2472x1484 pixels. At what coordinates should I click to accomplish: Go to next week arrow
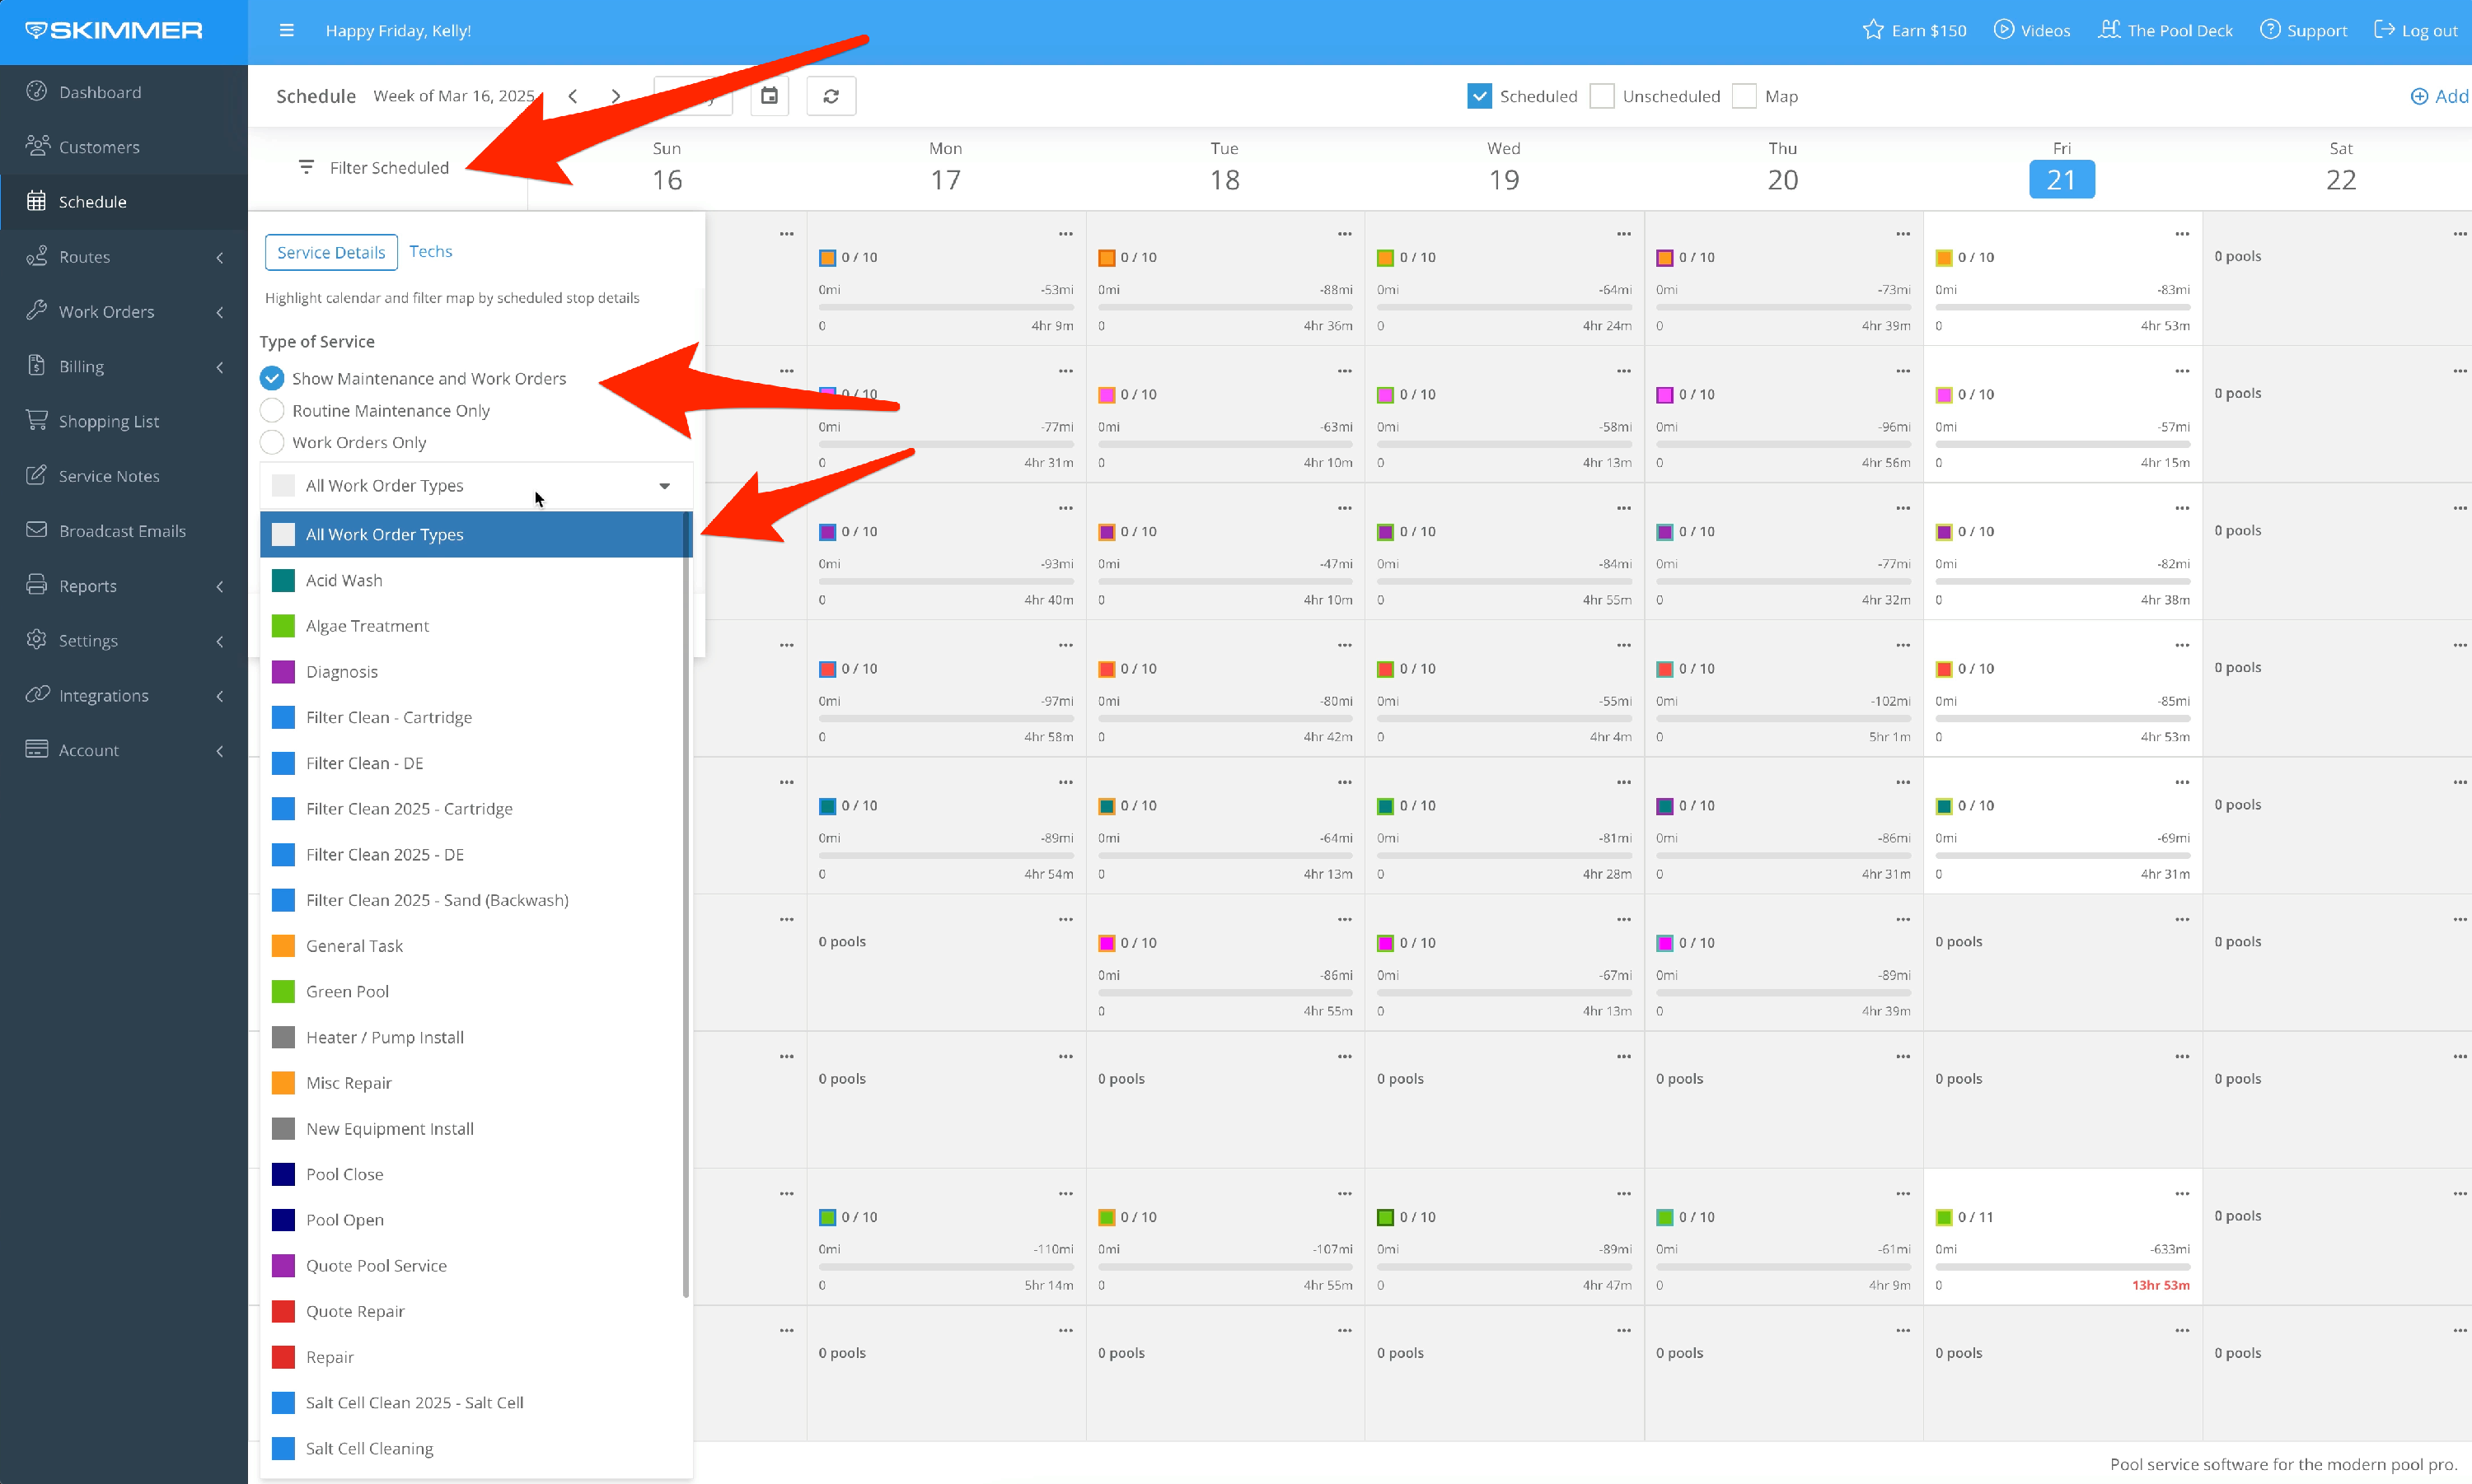coord(616,96)
